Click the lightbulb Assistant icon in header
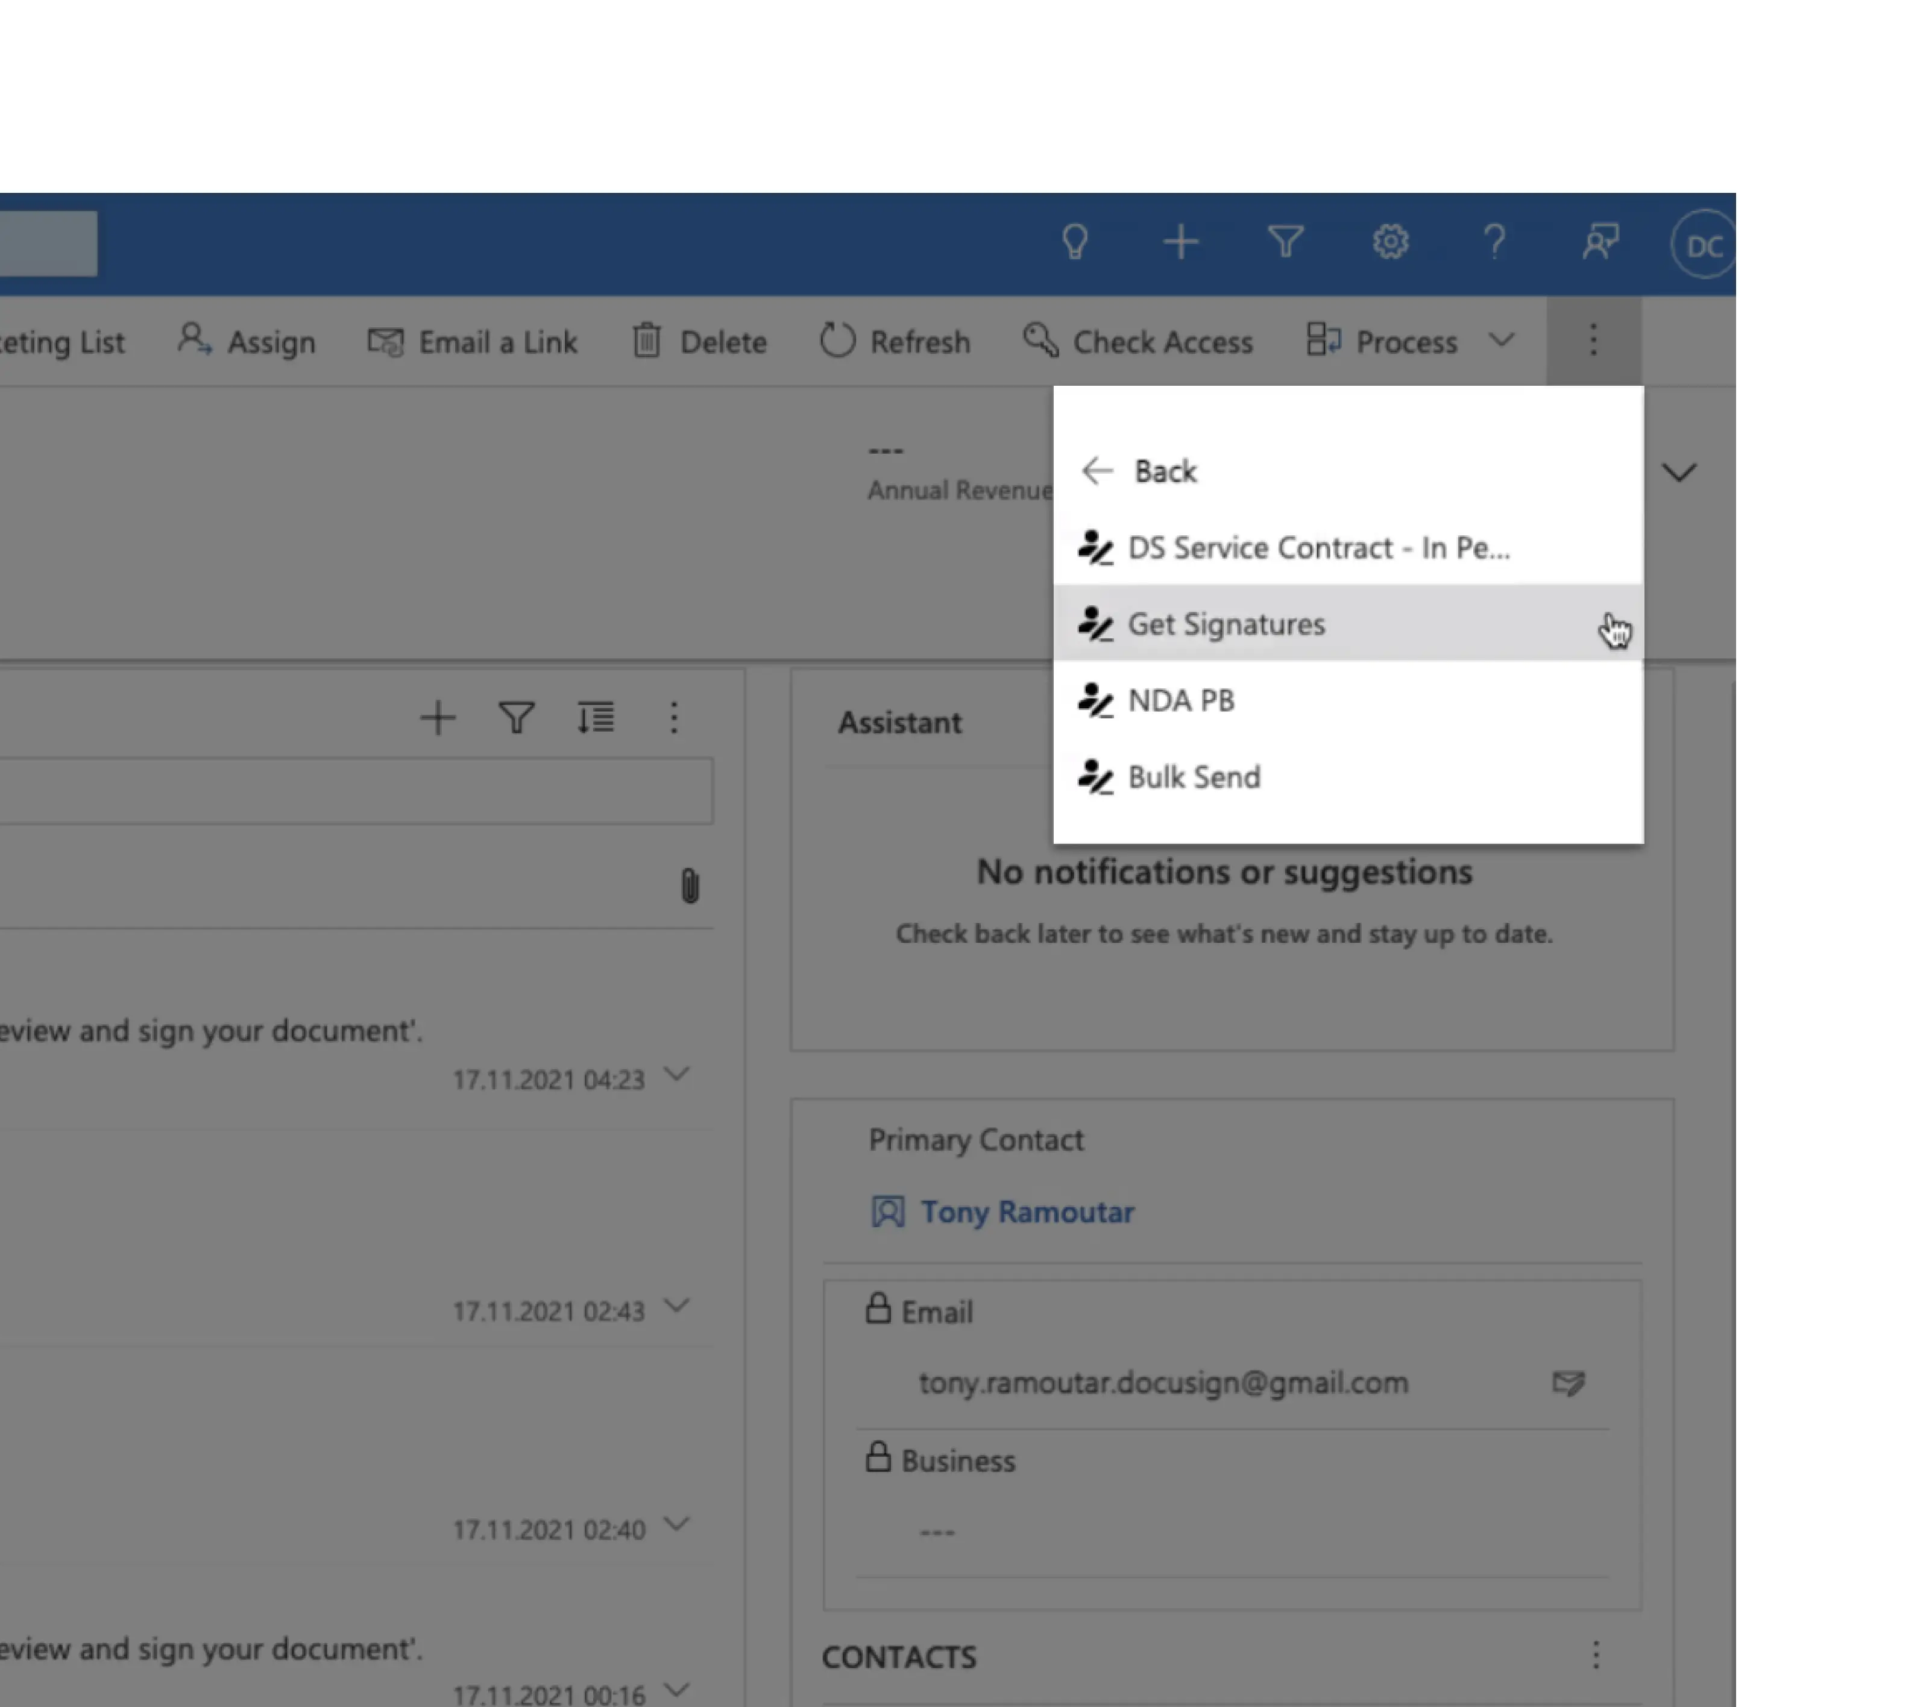 pyautogui.click(x=1075, y=242)
